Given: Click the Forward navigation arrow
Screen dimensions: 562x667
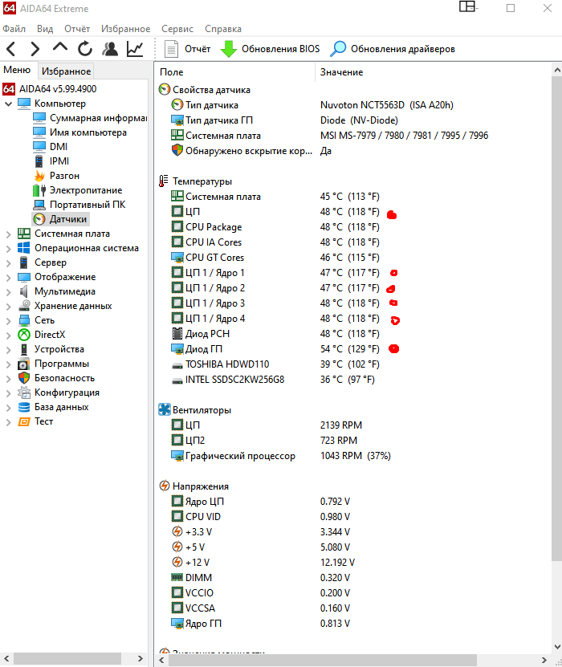Looking at the screenshot, I should tap(35, 49).
